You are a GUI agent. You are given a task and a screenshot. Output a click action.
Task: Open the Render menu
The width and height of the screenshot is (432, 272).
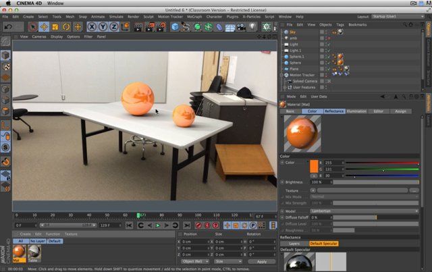click(x=134, y=17)
